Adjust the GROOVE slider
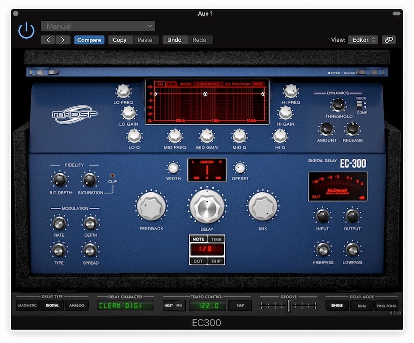 [288, 306]
